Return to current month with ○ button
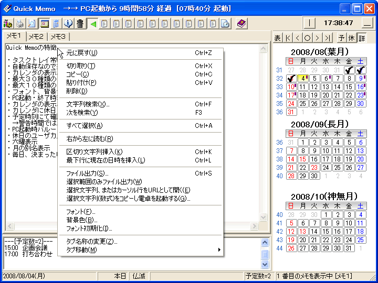This screenshot has height=283, width=378. click(x=307, y=38)
